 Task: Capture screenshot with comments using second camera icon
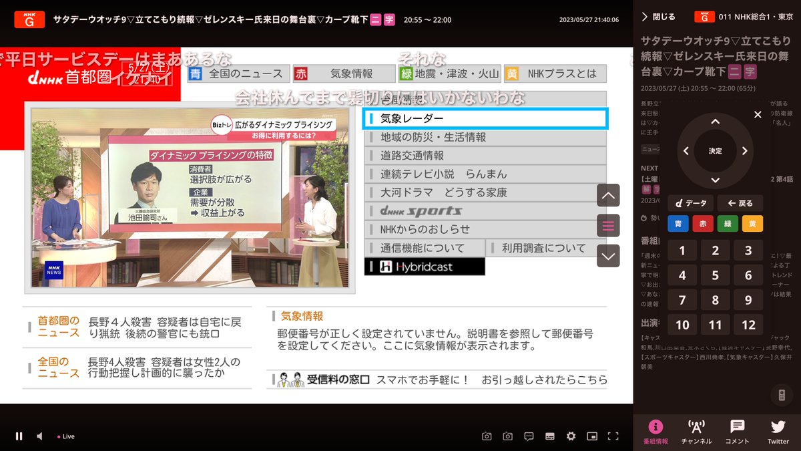(507, 436)
